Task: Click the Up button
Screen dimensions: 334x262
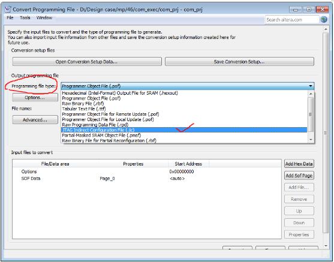Action: 299,211
